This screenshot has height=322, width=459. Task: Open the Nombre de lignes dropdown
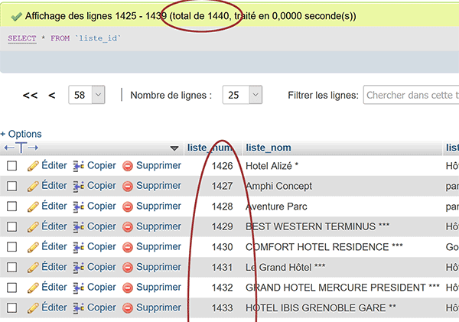243,95
